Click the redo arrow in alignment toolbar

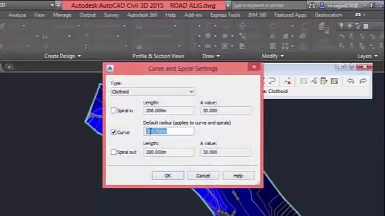point(363,81)
